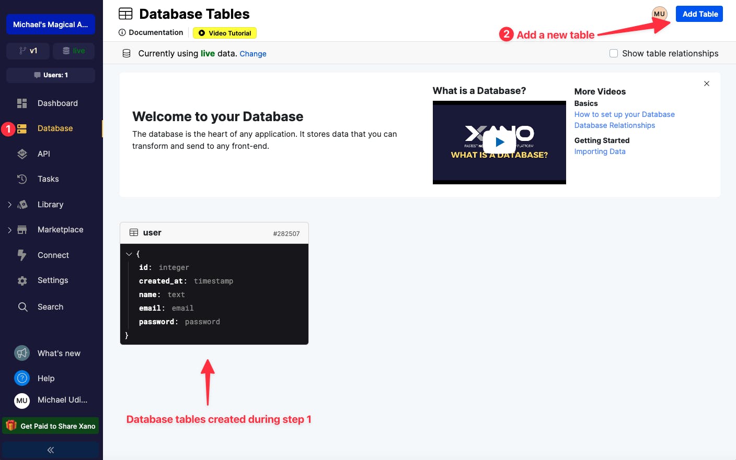The width and height of the screenshot is (736, 460).
Task: Click the password field row
Action: [x=179, y=322]
